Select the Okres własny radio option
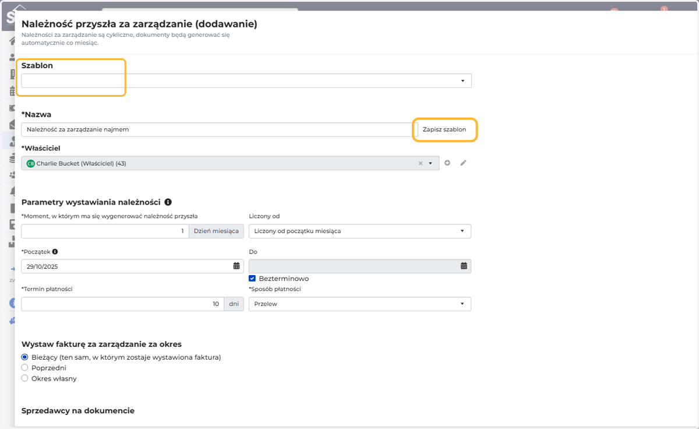 coord(24,378)
